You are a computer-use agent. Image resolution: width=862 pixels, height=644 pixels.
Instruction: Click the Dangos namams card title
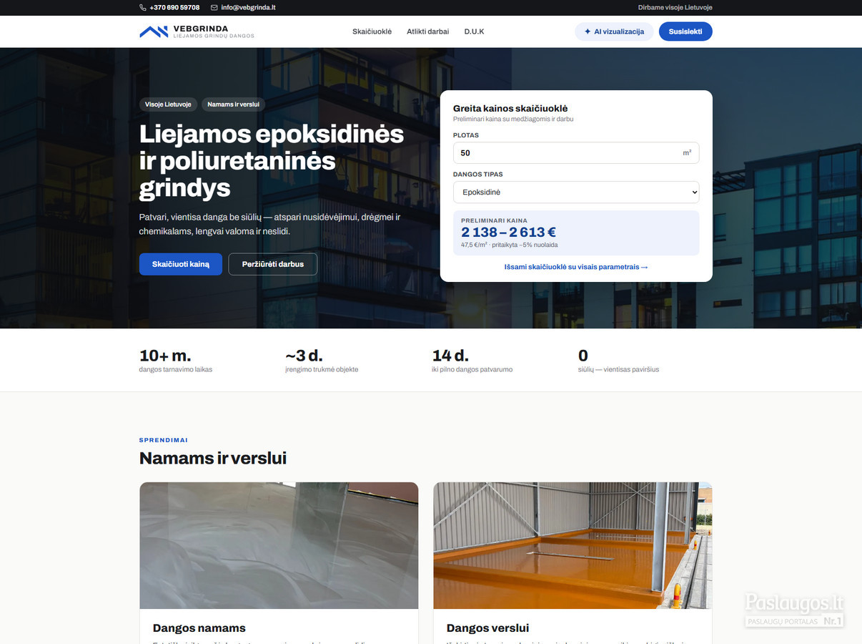pos(199,628)
